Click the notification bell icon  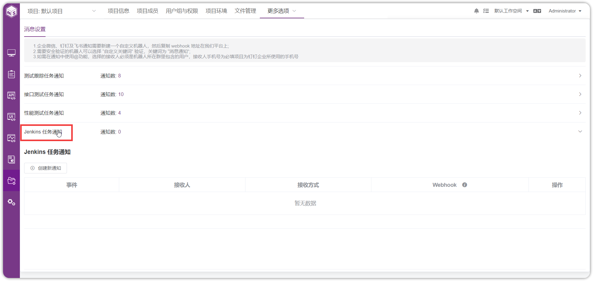pyautogui.click(x=476, y=11)
